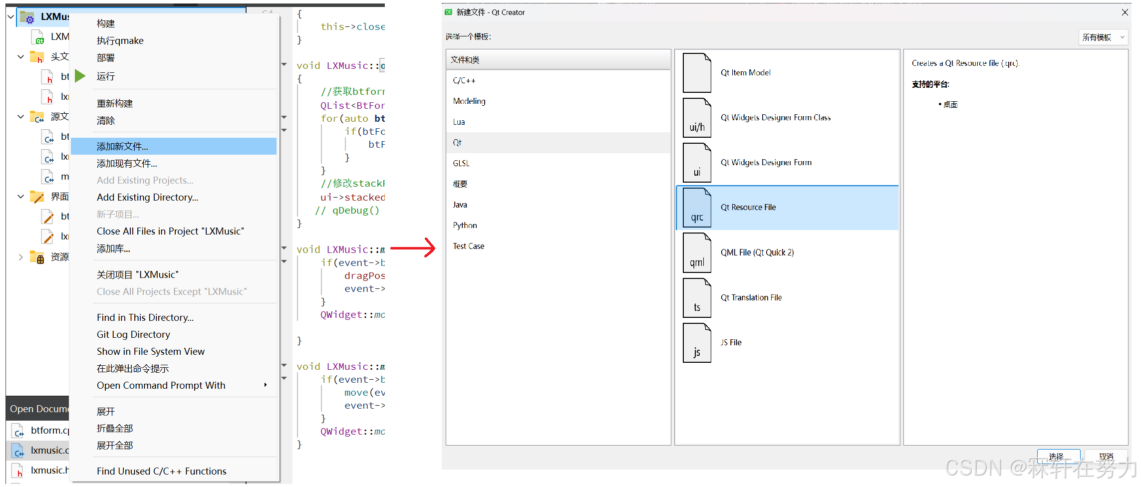1141x487 pixels.
Task: Pick the js file icon
Action: pyautogui.click(x=697, y=343)
